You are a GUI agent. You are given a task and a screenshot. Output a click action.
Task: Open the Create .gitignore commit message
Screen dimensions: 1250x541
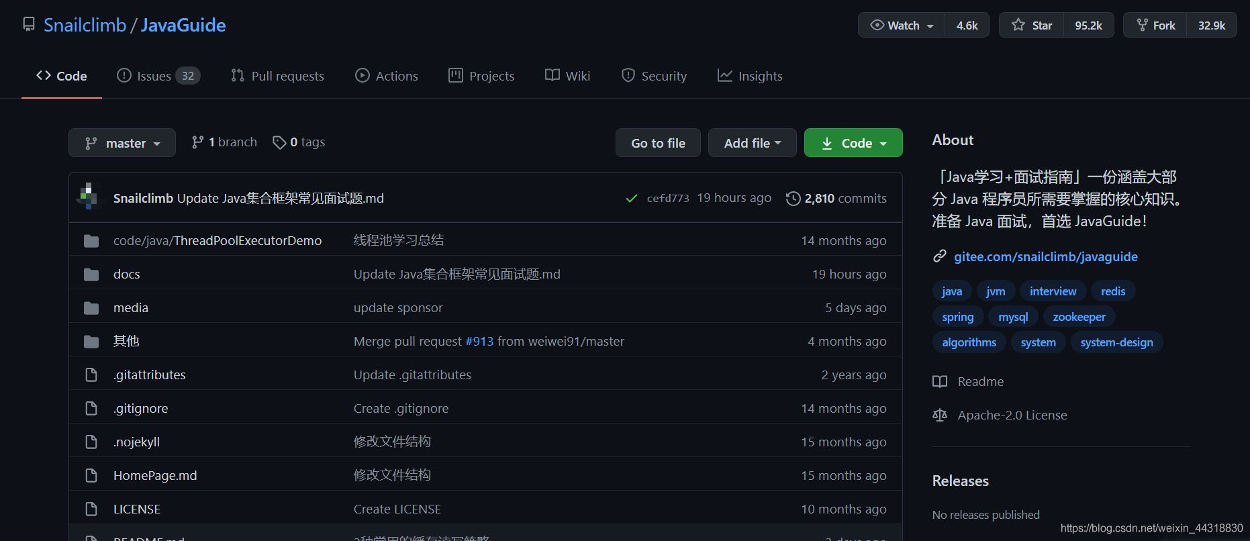click(x=401, y=408)
